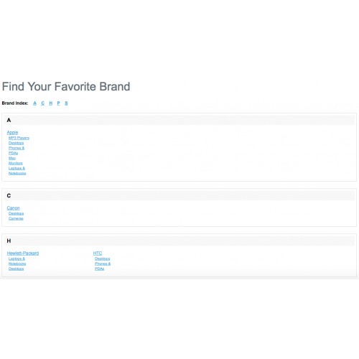The image size is (359, 359).
Task: Open MP3 Players under Apple
Action: (x=19, y=138)
